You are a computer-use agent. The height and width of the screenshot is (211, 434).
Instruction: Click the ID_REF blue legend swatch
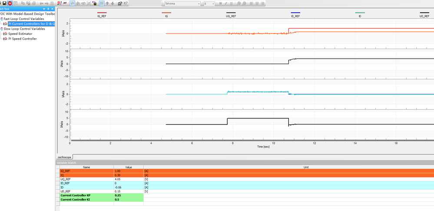click(295, 13)
